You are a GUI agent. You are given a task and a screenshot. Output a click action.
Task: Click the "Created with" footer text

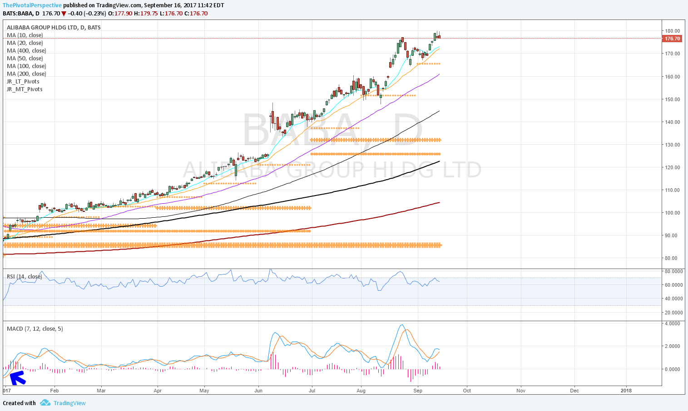(x=19, y=403)
